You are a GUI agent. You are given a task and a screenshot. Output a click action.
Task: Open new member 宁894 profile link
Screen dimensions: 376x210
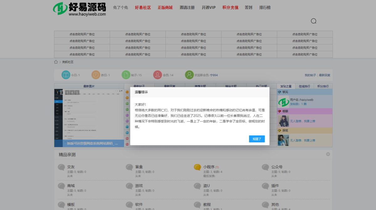214,75
